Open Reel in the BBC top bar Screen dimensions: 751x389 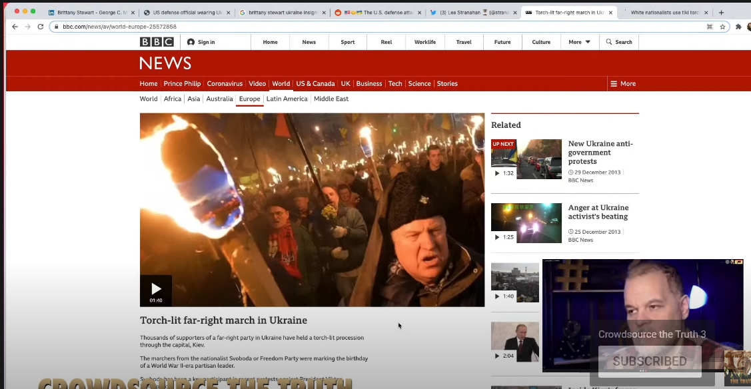coord(386,42)
